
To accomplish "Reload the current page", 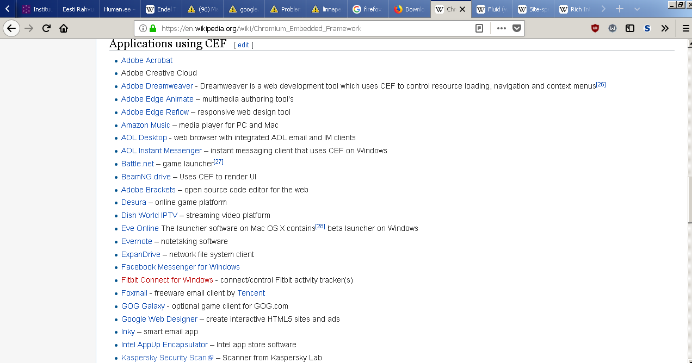I will 46,28.
